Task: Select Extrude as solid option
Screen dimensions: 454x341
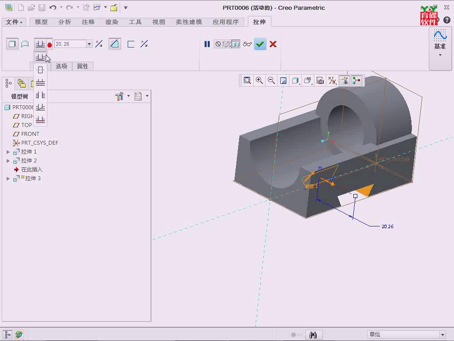Action: point(12,44)
